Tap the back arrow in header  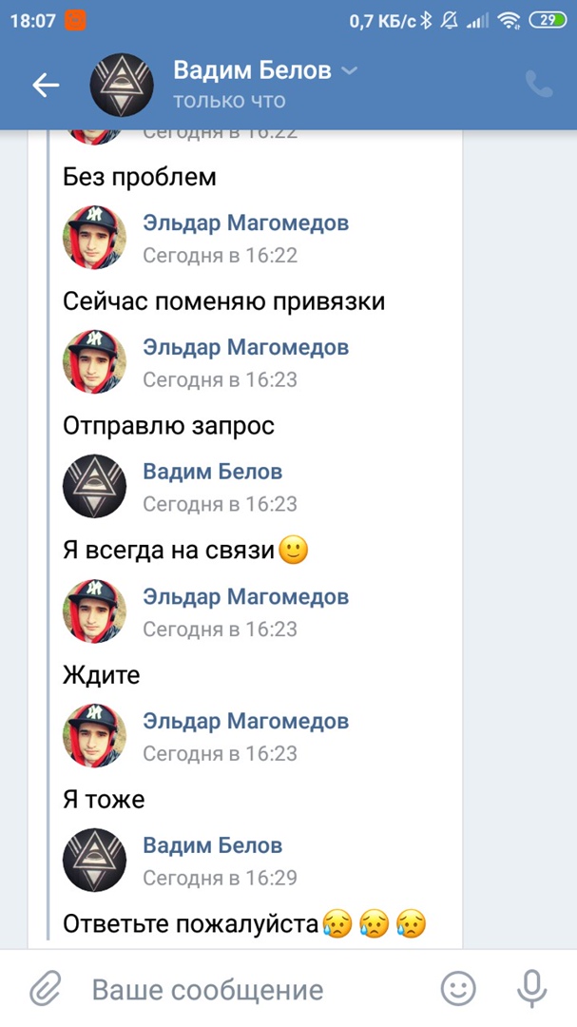point(46,86)
